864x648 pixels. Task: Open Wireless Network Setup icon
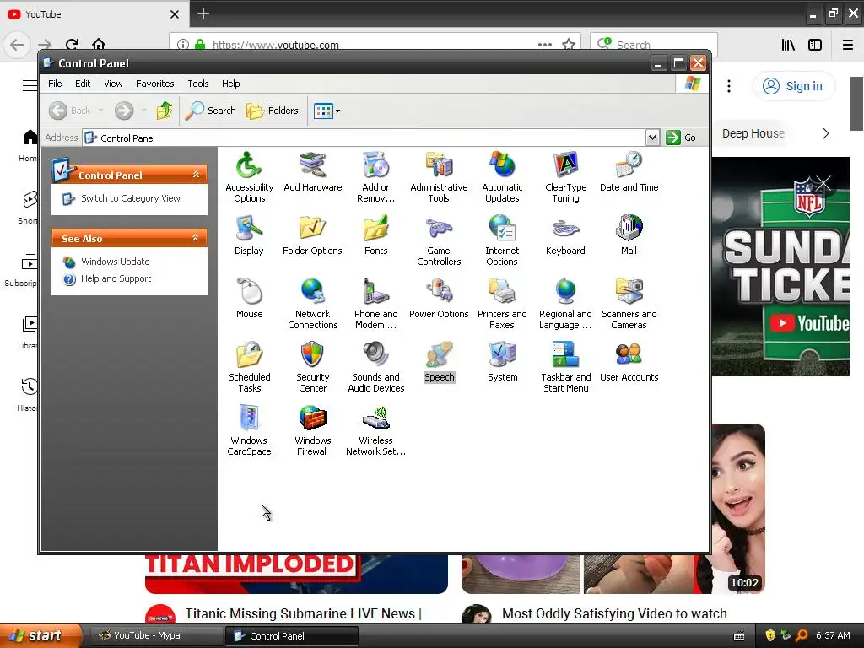375,430
